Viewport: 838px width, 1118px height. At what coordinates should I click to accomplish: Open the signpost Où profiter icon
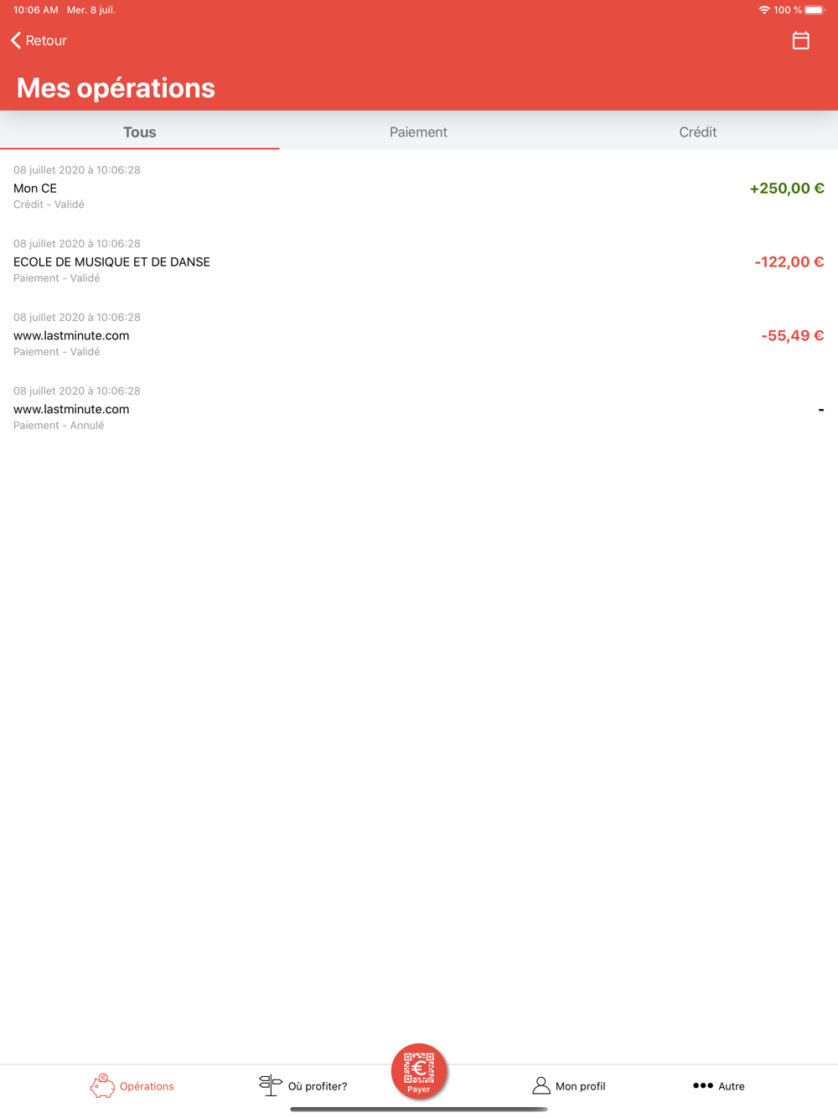(270, 1085)
